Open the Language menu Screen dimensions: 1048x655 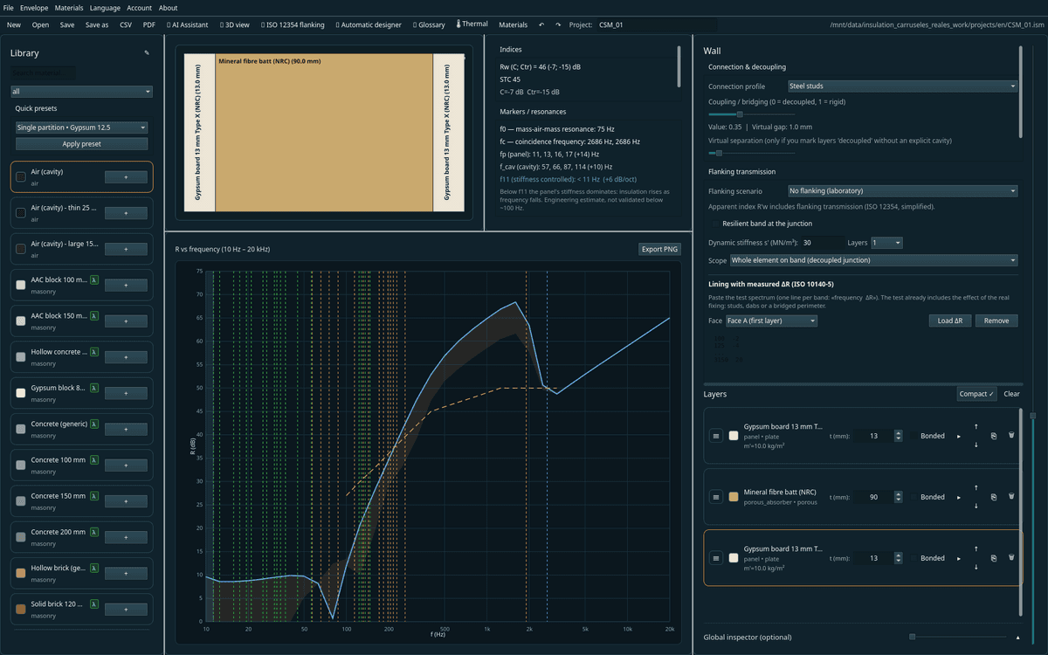pos(105,8)
